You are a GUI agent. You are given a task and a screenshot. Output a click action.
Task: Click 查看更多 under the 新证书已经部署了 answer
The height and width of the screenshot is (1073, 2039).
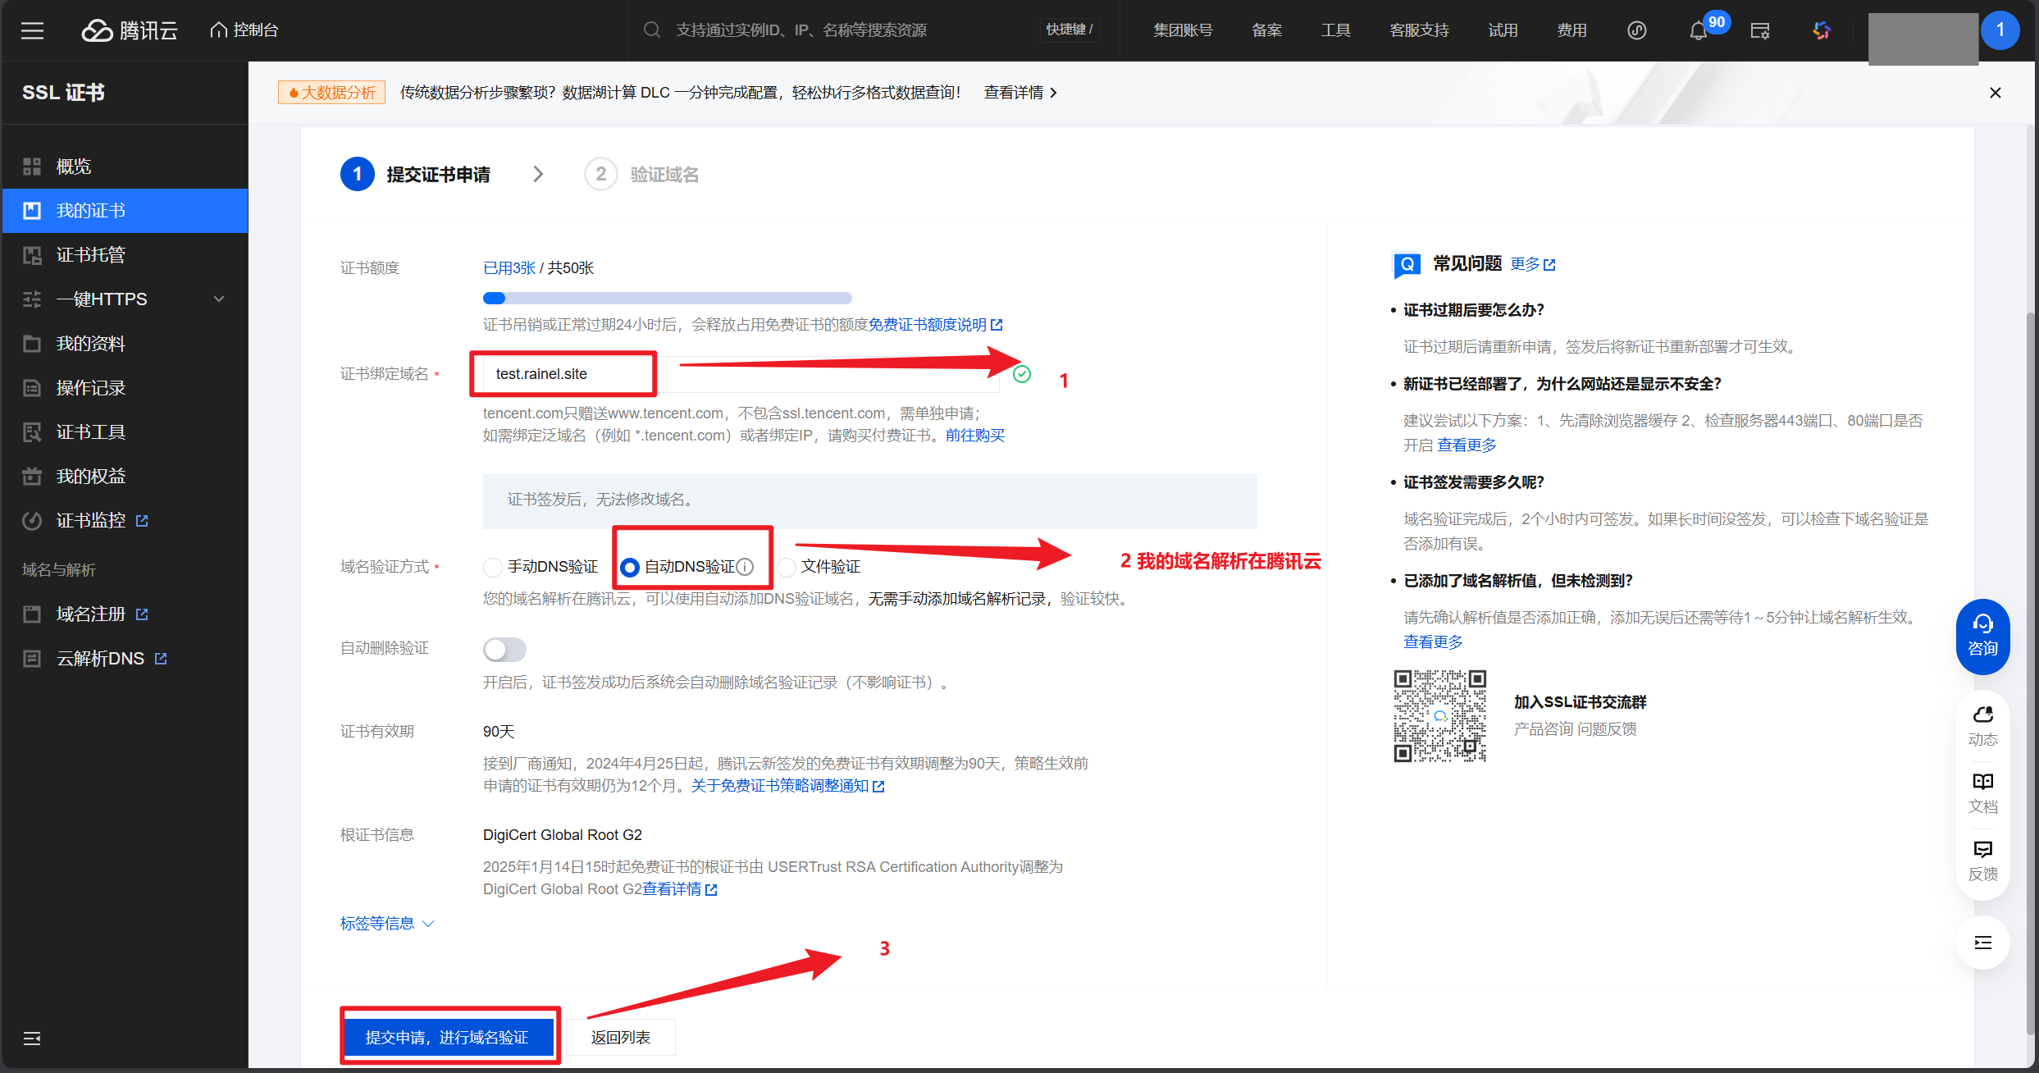pos(1467,445)
